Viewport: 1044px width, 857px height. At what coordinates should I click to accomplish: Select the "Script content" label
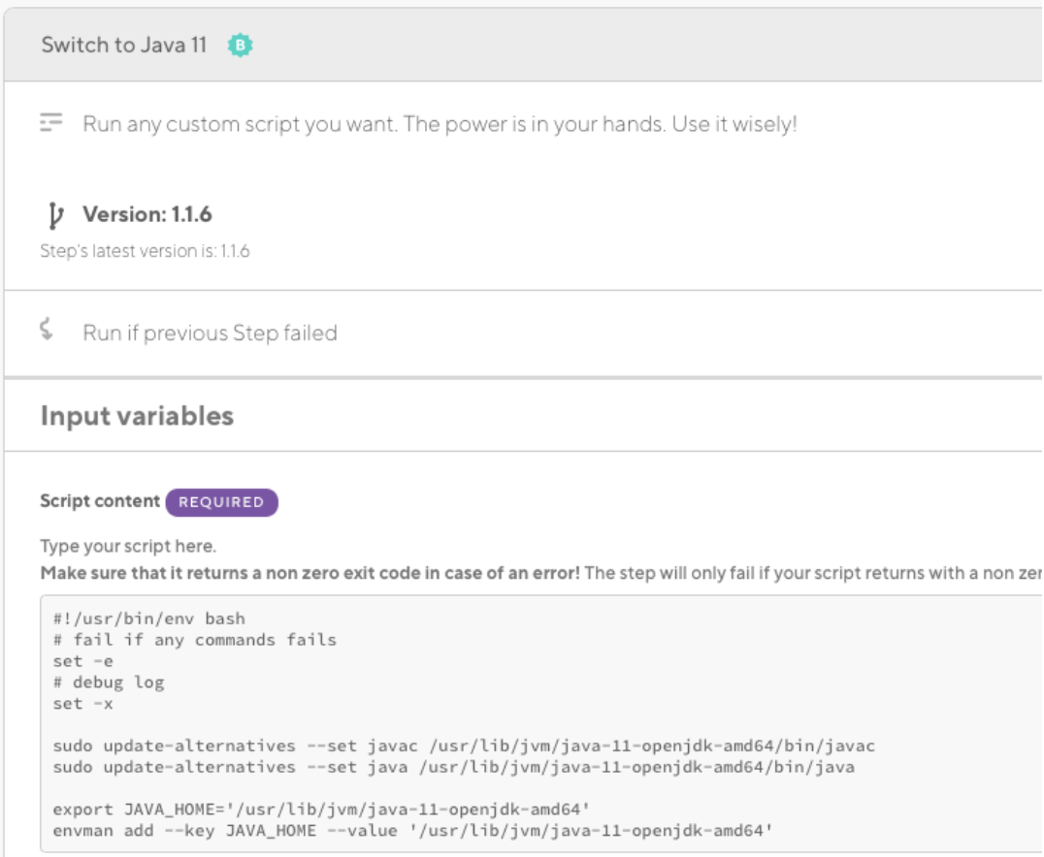pos(100,501)
